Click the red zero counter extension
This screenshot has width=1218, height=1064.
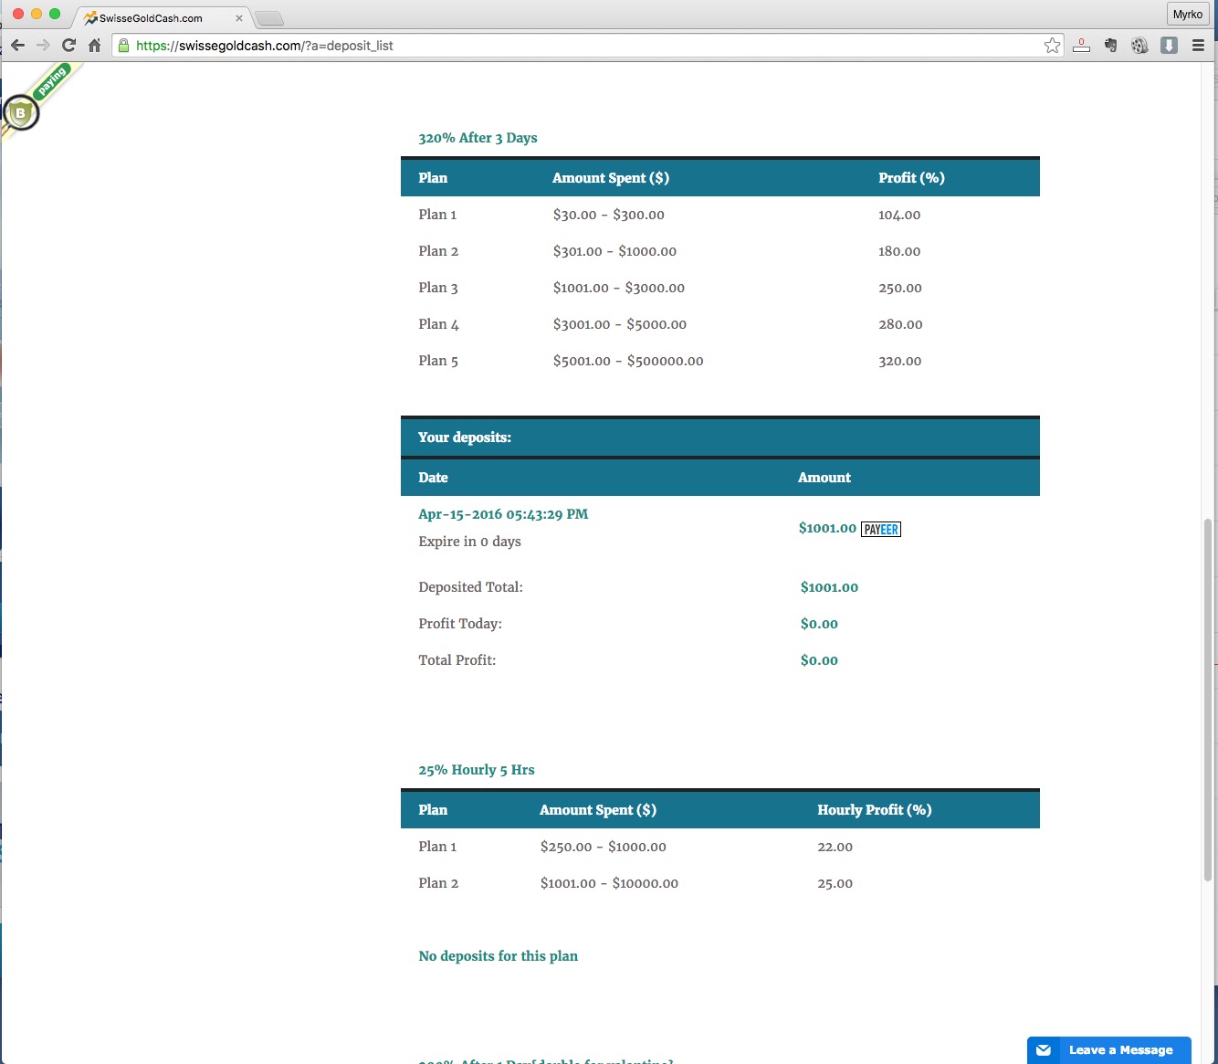(1081, 45)
